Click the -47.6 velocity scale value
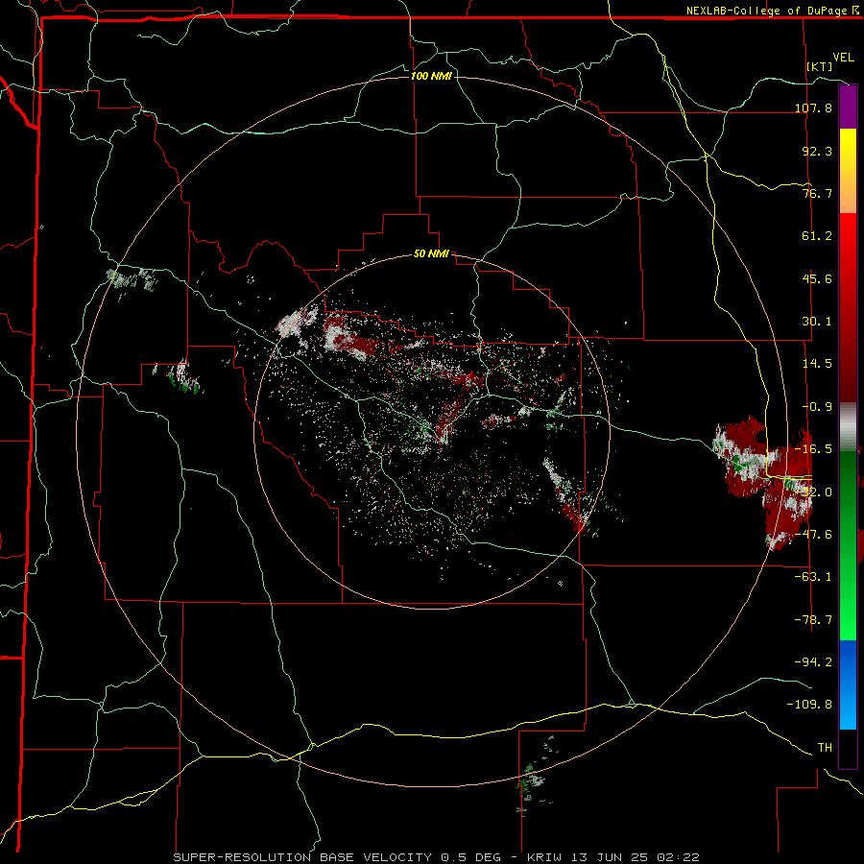The height and width of the screenshot is (864, 864). [814, 534]
